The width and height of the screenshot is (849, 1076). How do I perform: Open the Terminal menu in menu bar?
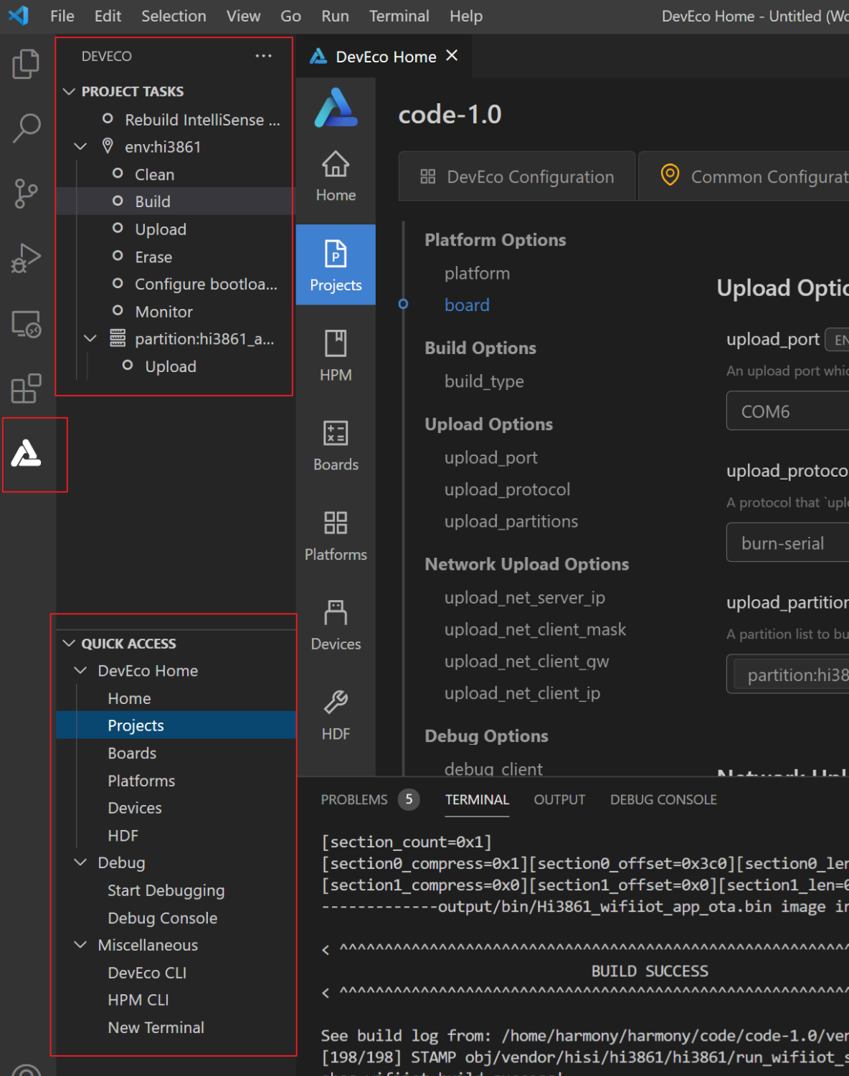[x=399, y=16]
